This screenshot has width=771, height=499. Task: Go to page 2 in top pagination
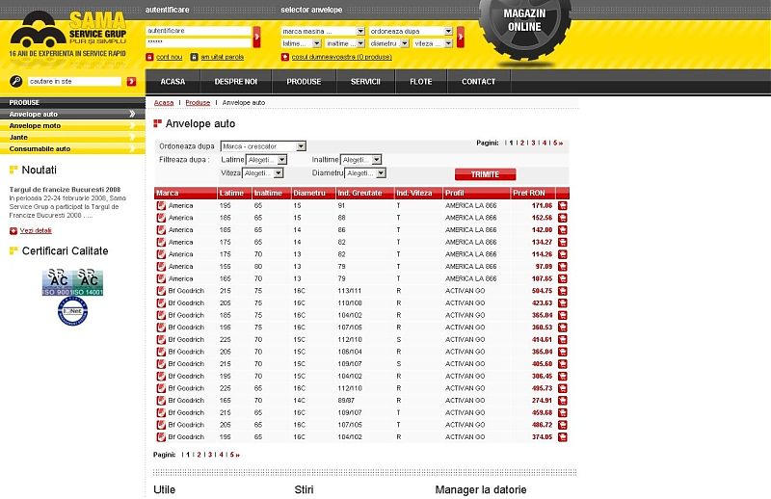click(x=522, y=144)
